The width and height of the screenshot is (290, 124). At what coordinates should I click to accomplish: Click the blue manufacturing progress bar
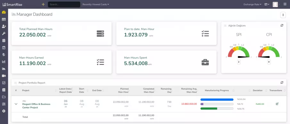(217, 99)
